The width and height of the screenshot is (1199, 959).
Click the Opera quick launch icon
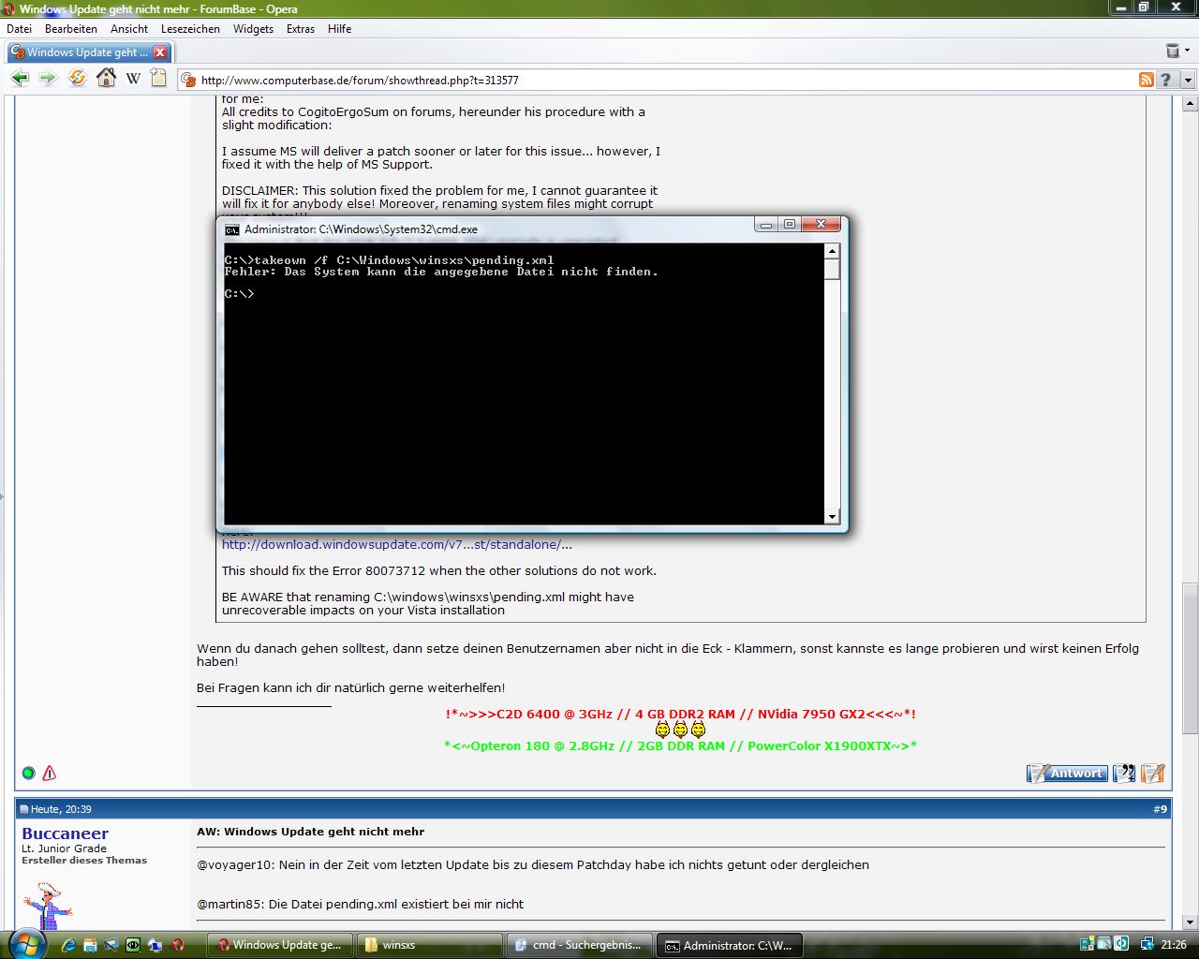tap(178, 945)
